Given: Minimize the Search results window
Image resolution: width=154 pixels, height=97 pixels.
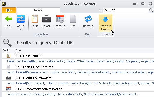Looking at the screenshot, I should [x=134, y=4].
